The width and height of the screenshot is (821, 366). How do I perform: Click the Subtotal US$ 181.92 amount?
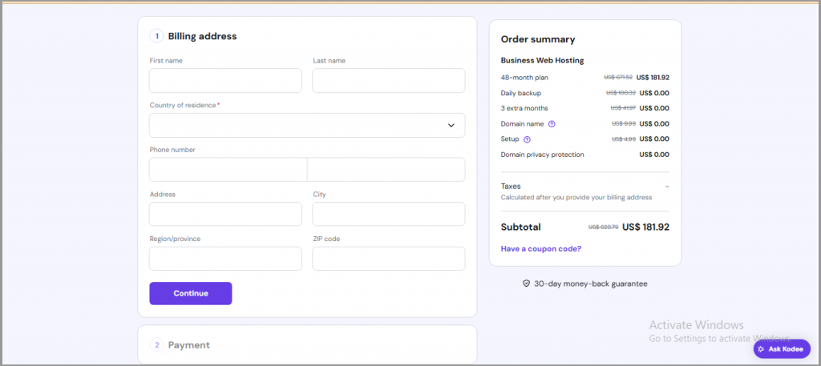(645, 227)
